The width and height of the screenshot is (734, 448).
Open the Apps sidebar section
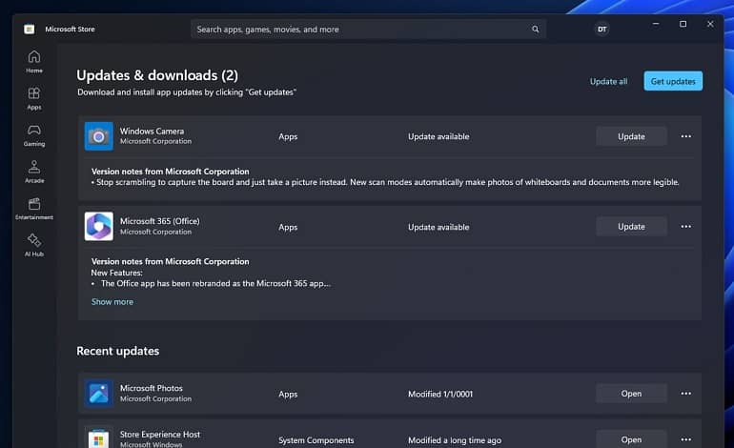pos(33,98)
